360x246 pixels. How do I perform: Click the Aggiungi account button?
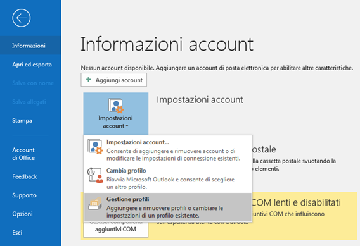click(x=114, y=80)
